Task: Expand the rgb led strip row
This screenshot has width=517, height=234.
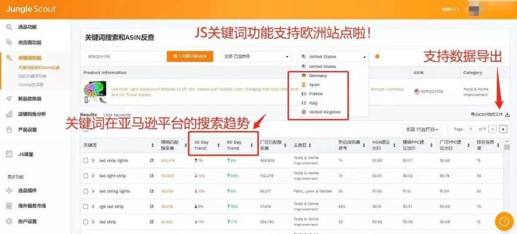Action: point(93,207)
